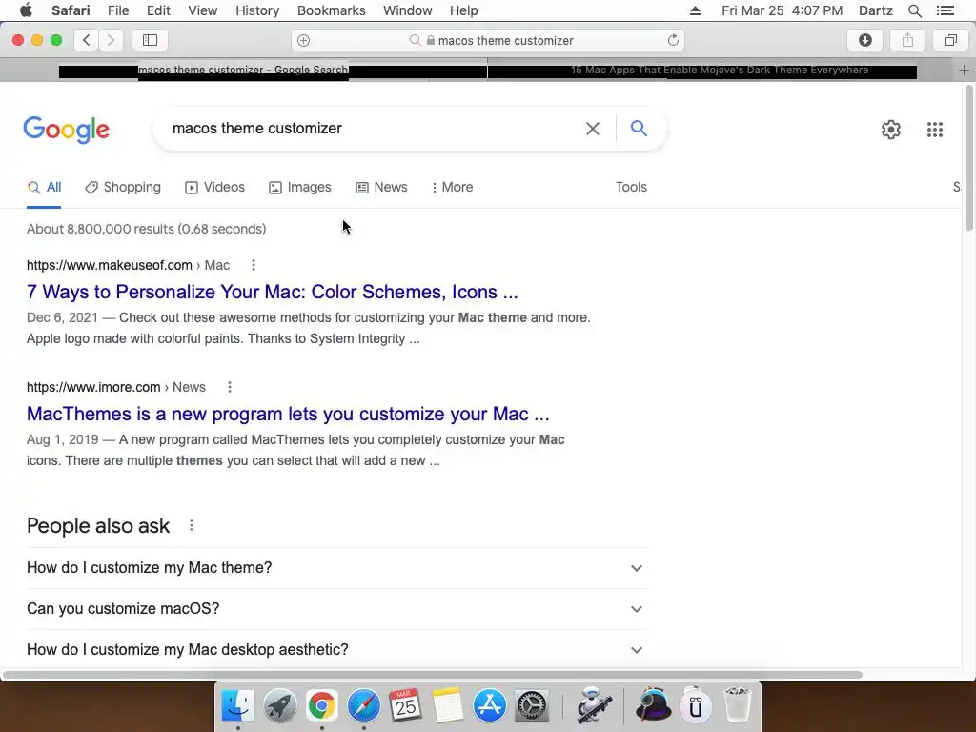The height and width of the screenshot is (732, 976).
Task: Open Notes from the Dock
Action: click(448, 705)
